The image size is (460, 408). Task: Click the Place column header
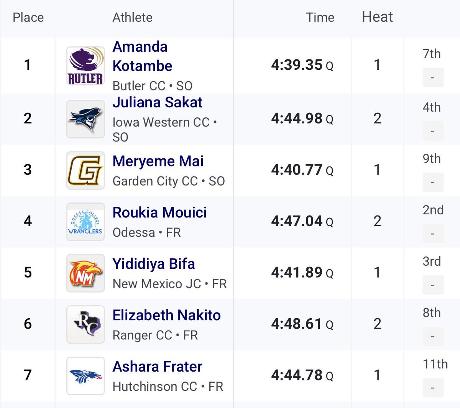(28, 18)
